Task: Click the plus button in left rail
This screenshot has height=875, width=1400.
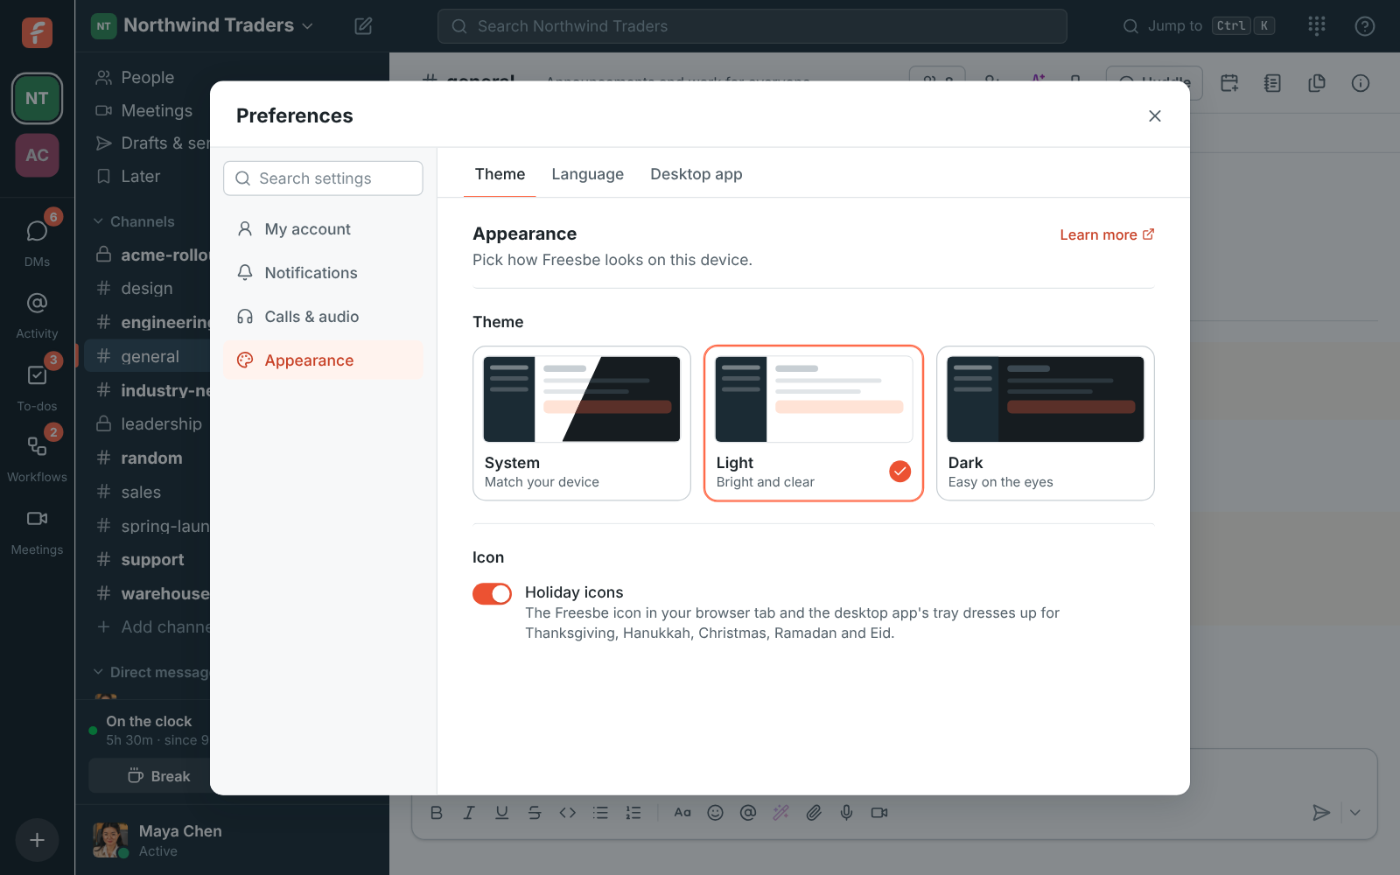Action: [37, 840]
